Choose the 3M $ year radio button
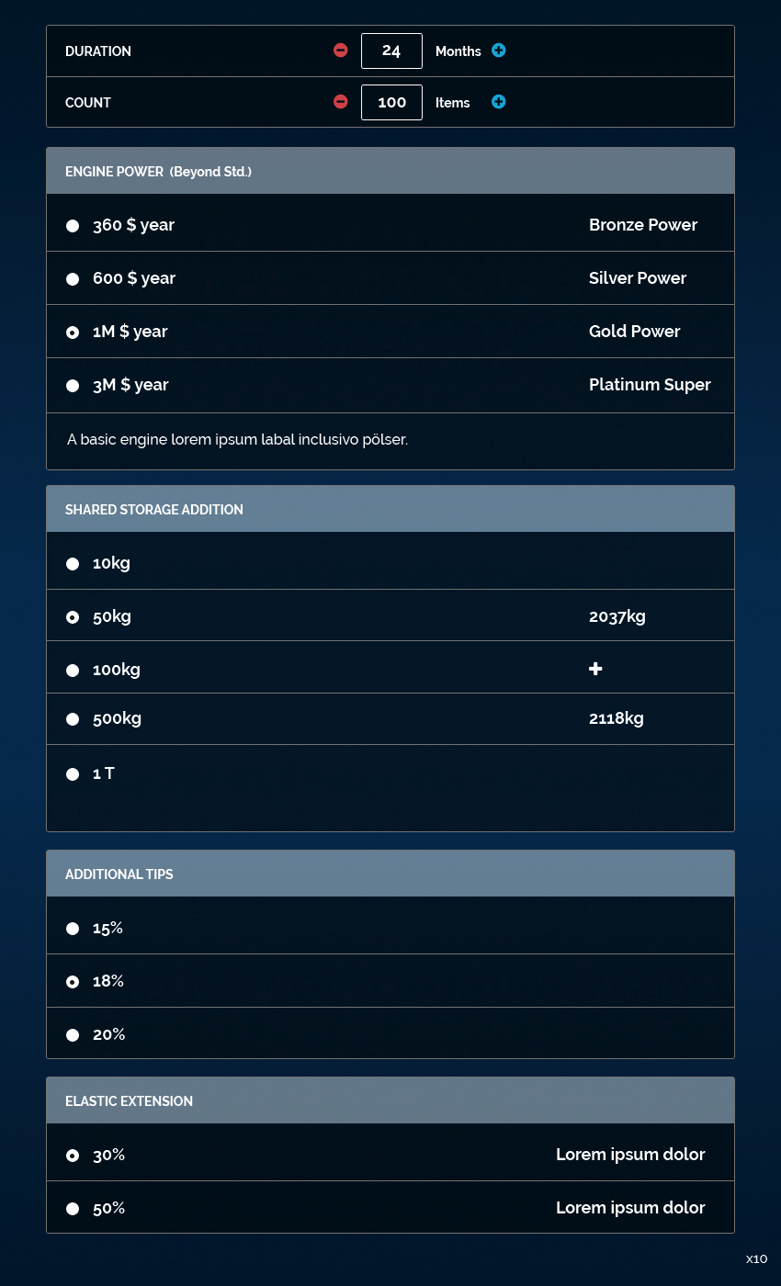The image size is (781, 1286). pyautogui.click(x=73, y=386)
